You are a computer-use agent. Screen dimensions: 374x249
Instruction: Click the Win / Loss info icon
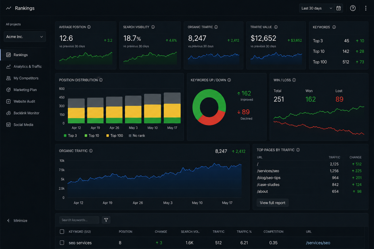(x=294, y=80)
